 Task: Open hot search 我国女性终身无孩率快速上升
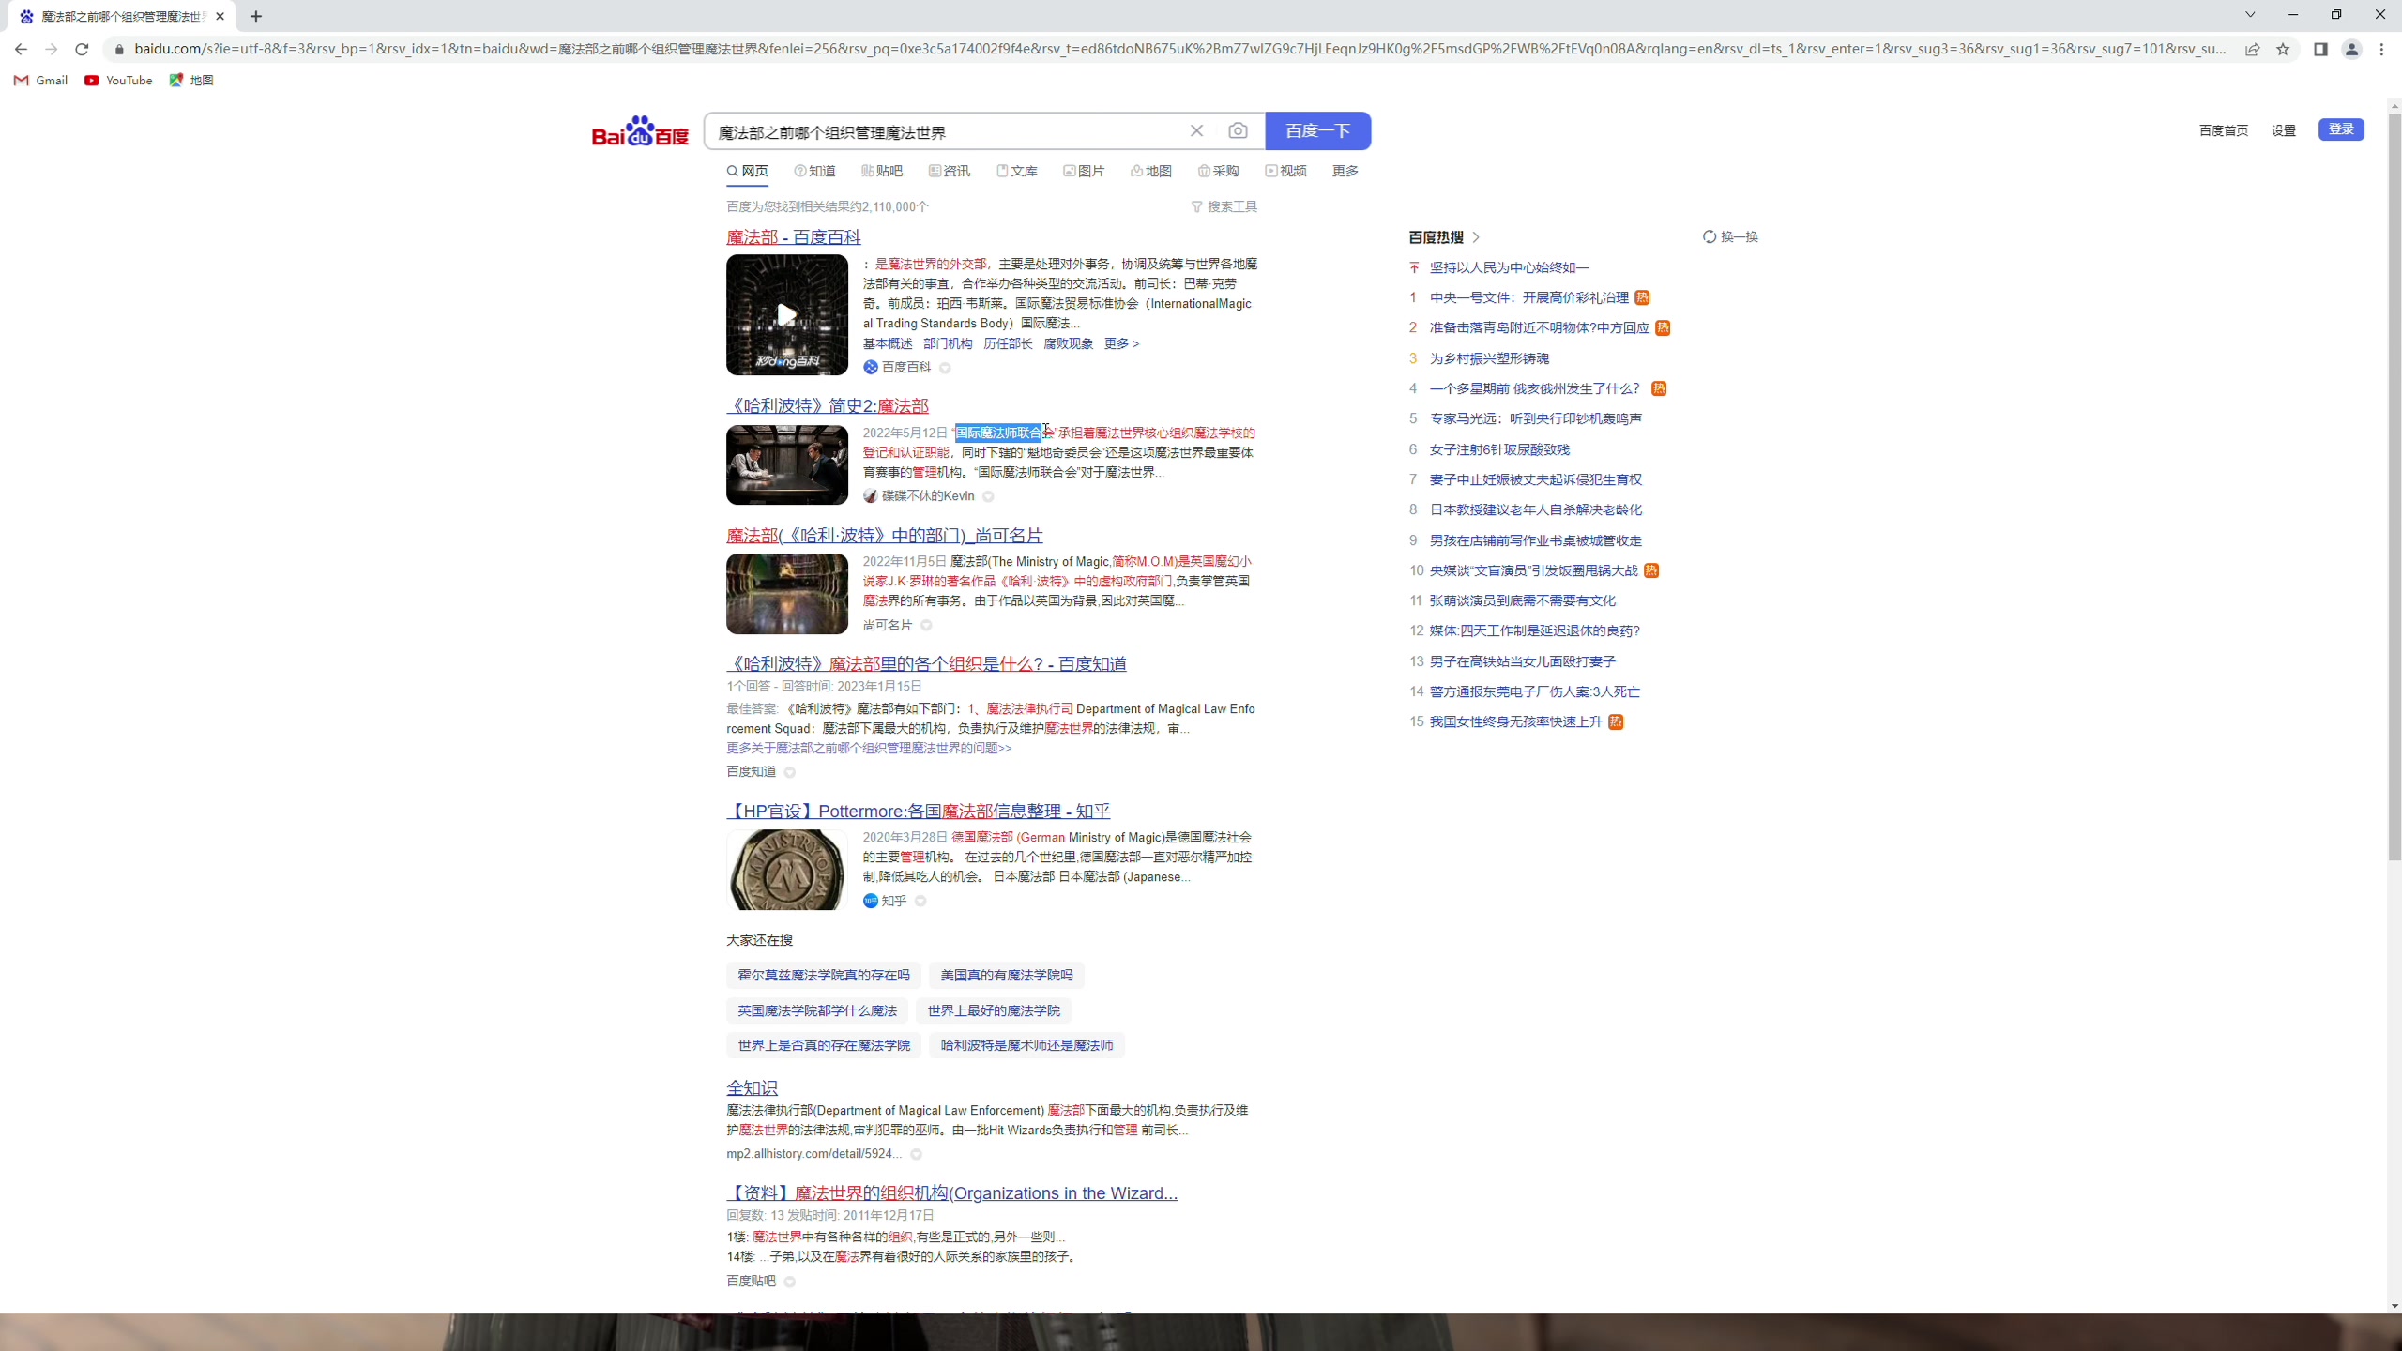tap(1516, 721)
